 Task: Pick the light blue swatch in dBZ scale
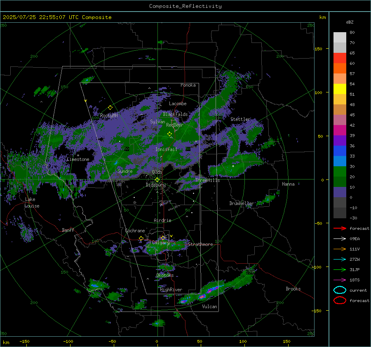[340, 161]
